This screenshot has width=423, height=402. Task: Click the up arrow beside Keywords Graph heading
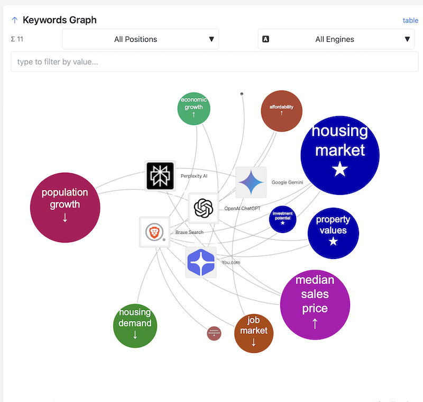(x=14, y=20)
